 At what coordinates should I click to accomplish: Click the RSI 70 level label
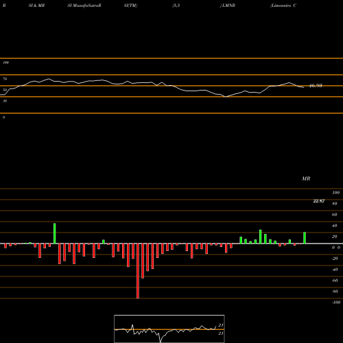tap(5, 79)
